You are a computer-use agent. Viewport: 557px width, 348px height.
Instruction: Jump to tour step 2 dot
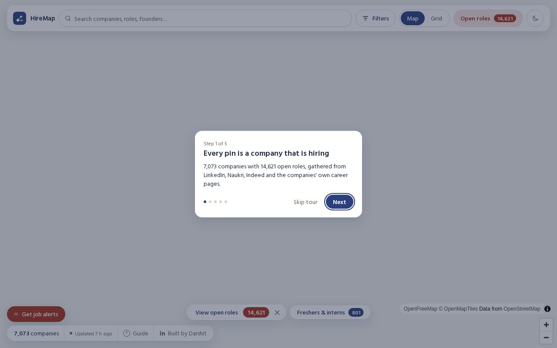click(210, 202)
